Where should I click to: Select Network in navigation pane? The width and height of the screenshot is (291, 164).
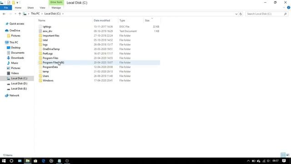[x=14, y=95]
